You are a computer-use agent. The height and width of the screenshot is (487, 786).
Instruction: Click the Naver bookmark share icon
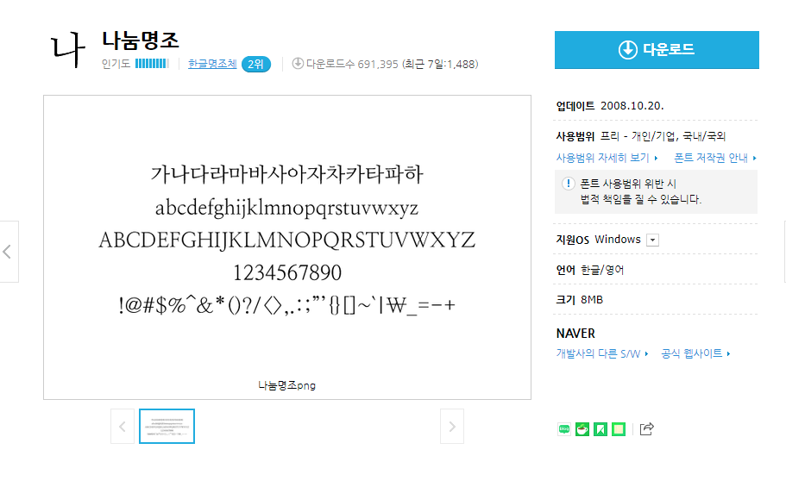coord(601,429)
